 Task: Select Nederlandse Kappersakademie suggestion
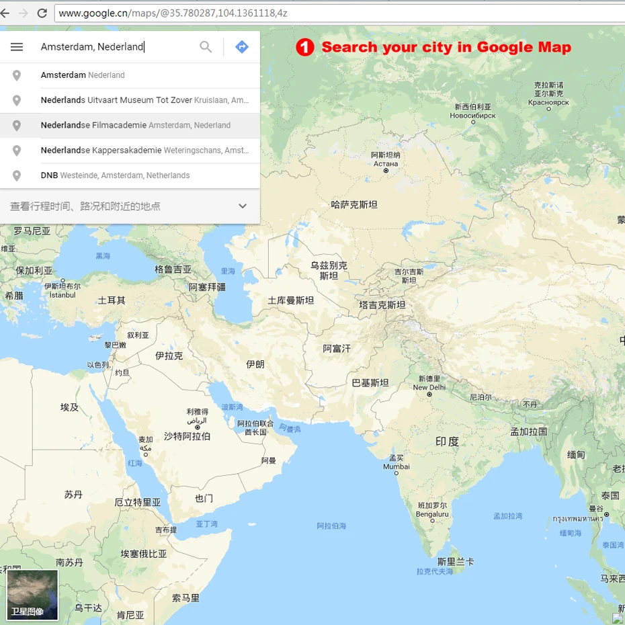click(x=130, y=151)
